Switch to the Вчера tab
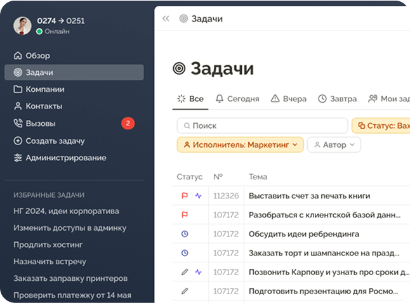The height and width of the screenshot is (303, 410). pos(289,99)
